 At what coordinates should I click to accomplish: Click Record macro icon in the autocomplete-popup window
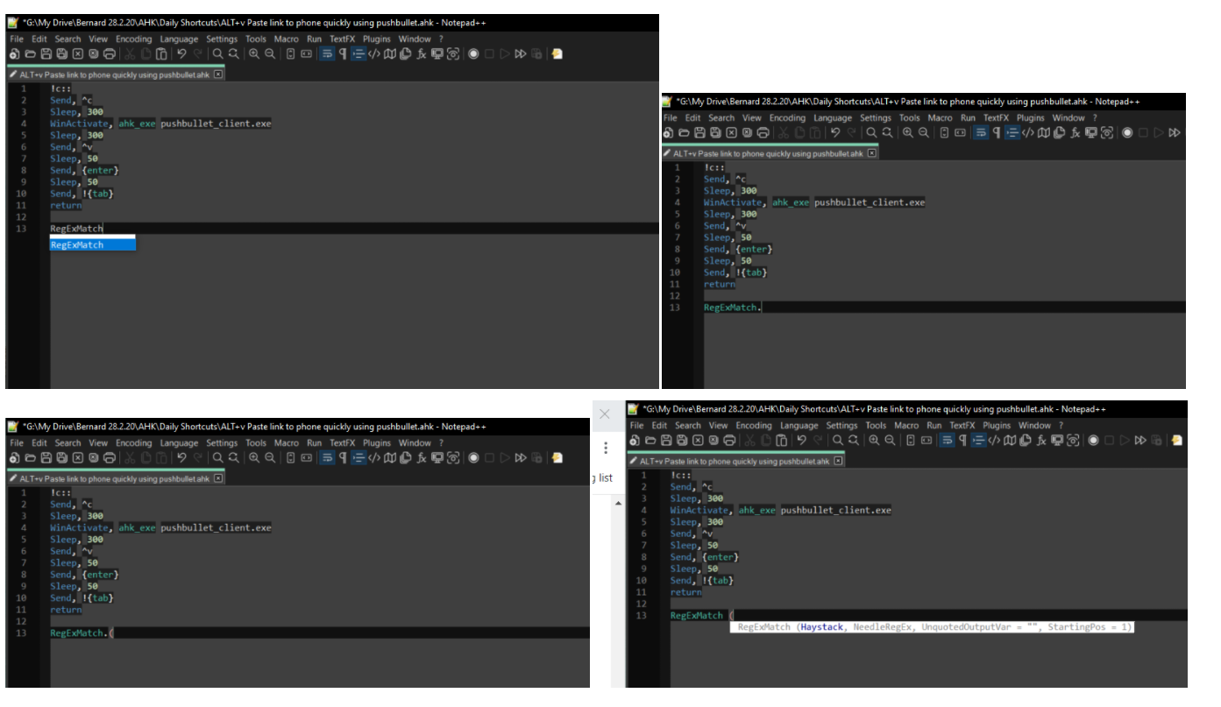pos(473,53)
